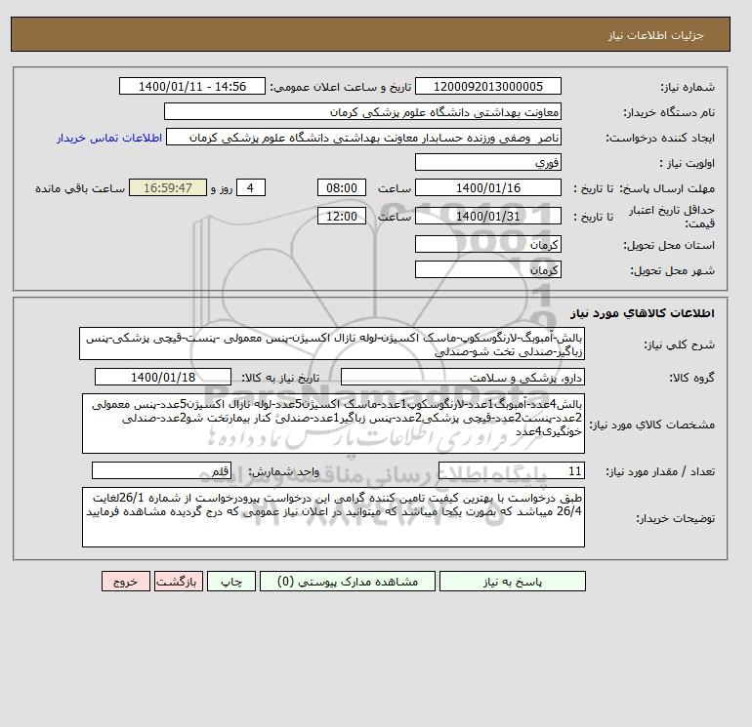Click the چاپ print button
Viewport: 752px width, 727px height.
(231, 582)
